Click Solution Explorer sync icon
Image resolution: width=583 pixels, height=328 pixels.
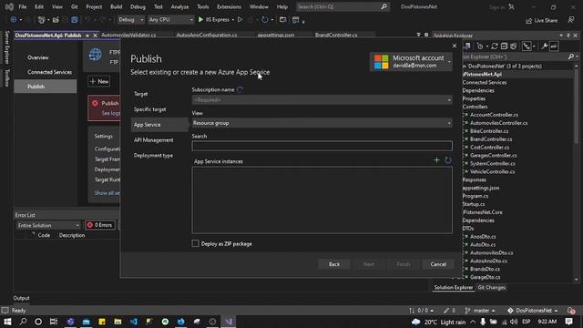tap(494, 46)
